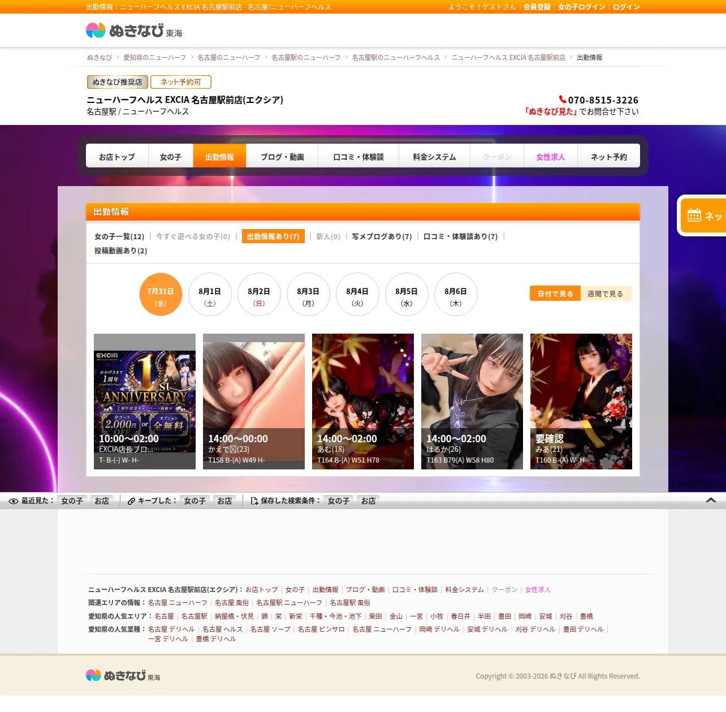Open the お店トップ tab
This screenshot has width=726, height=712.
tap(117, 156)
